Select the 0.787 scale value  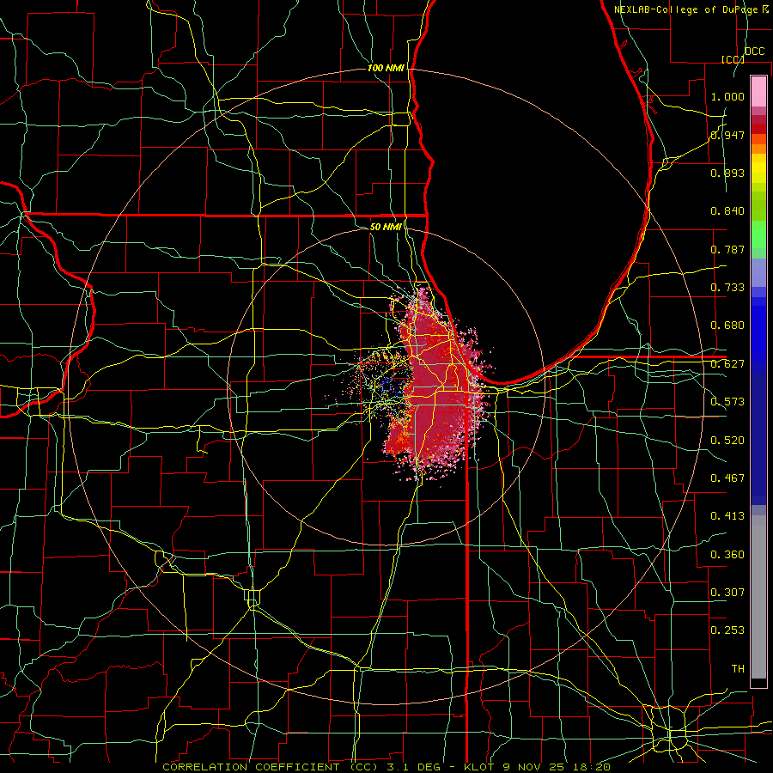pyautogui.click(x=727, y=249)
